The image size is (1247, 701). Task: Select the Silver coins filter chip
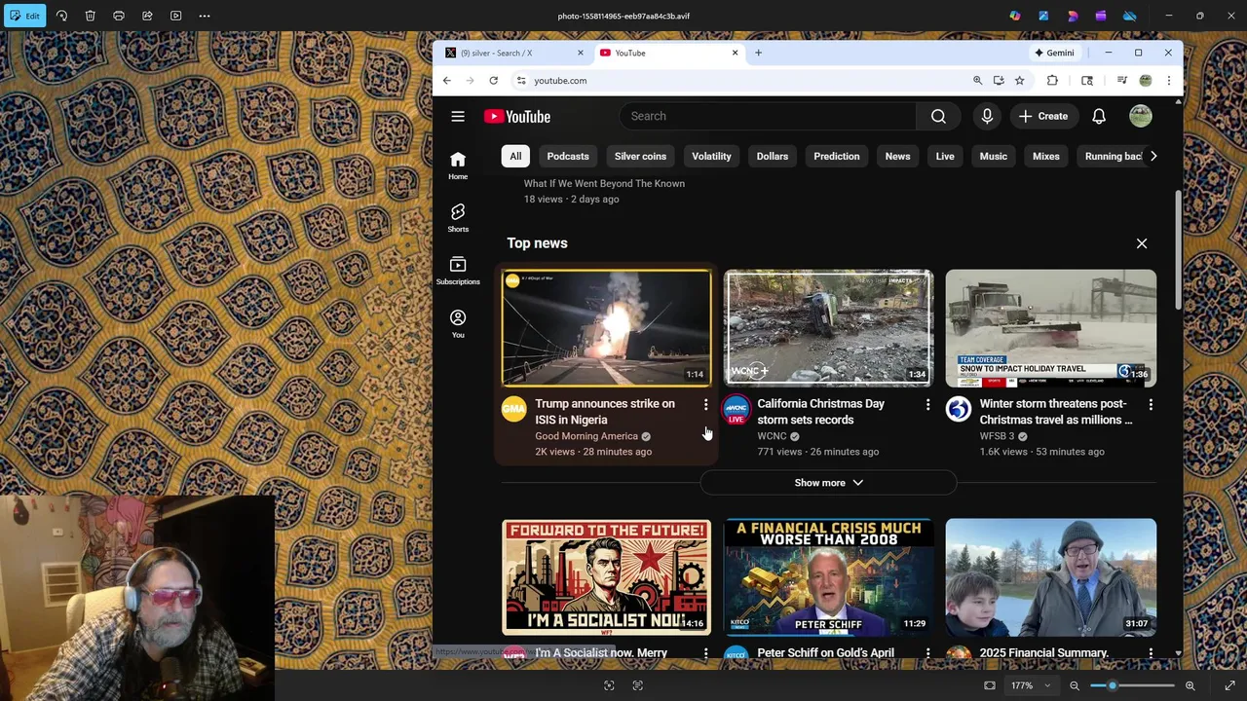tap(640, 157)
